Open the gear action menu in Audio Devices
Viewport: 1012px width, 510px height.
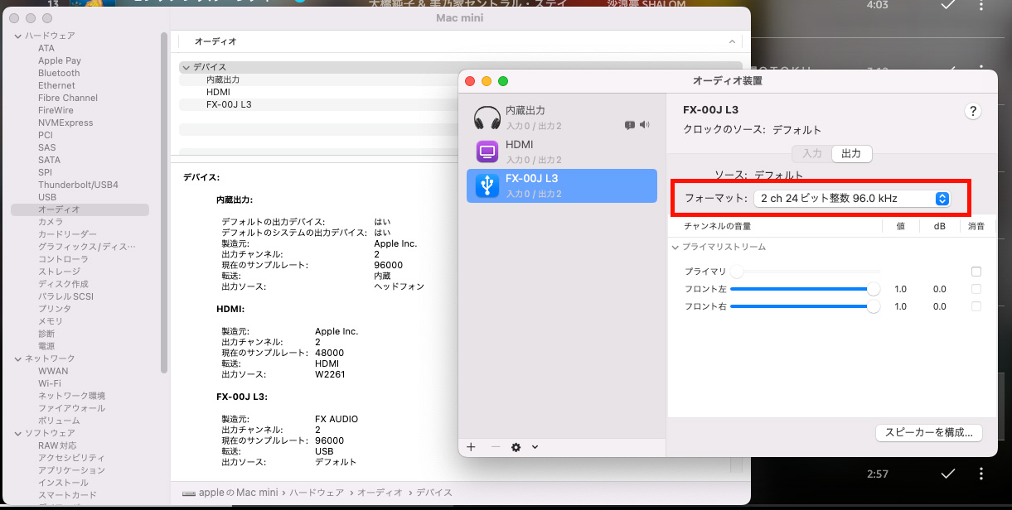pos(516,447)
